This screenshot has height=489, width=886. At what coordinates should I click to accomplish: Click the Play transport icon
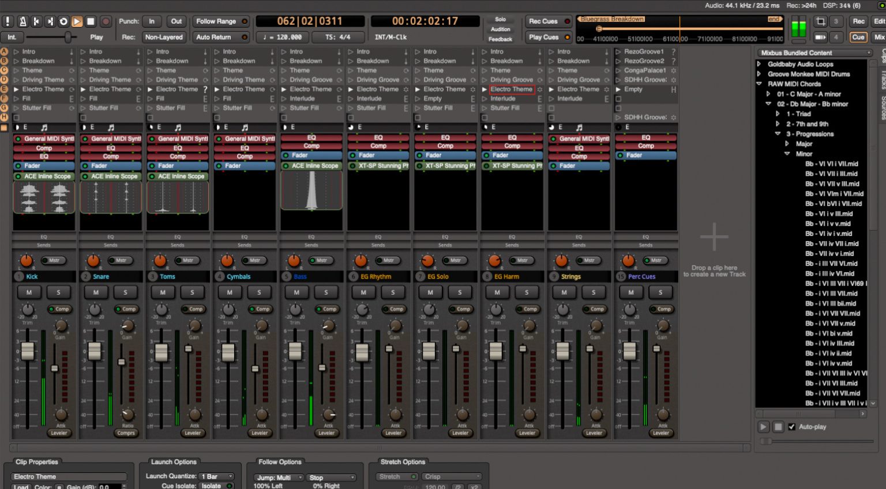coord(78,22)
